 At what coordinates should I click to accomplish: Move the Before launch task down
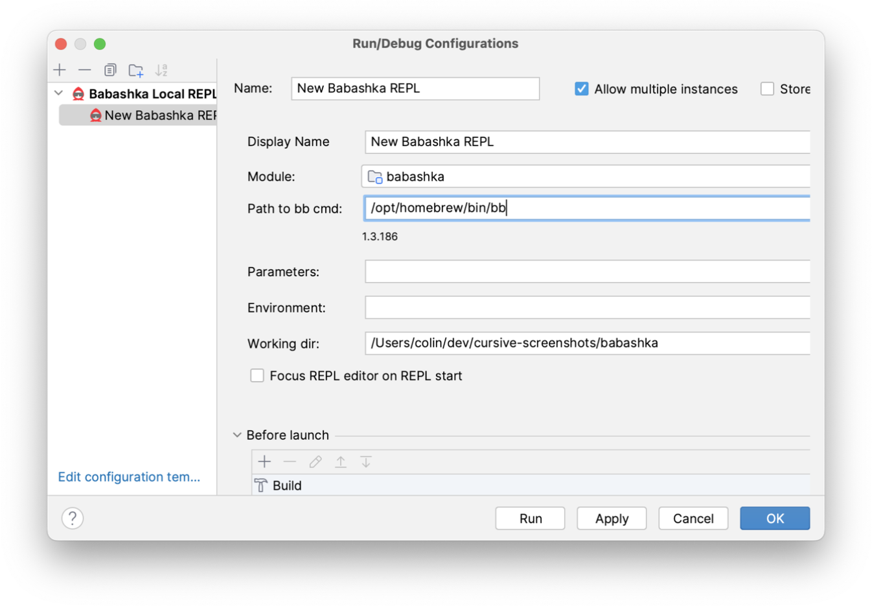tap(366, 461)
